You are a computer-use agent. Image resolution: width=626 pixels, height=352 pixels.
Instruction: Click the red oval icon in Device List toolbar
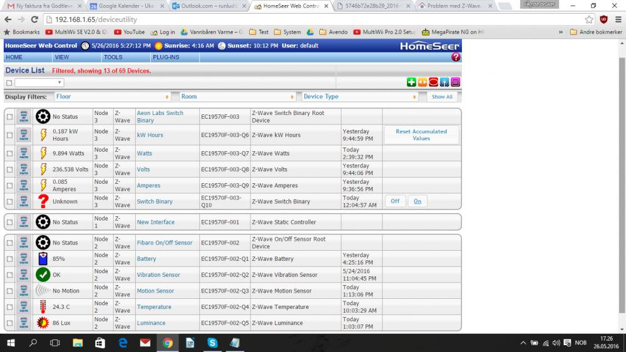[433, 83]
